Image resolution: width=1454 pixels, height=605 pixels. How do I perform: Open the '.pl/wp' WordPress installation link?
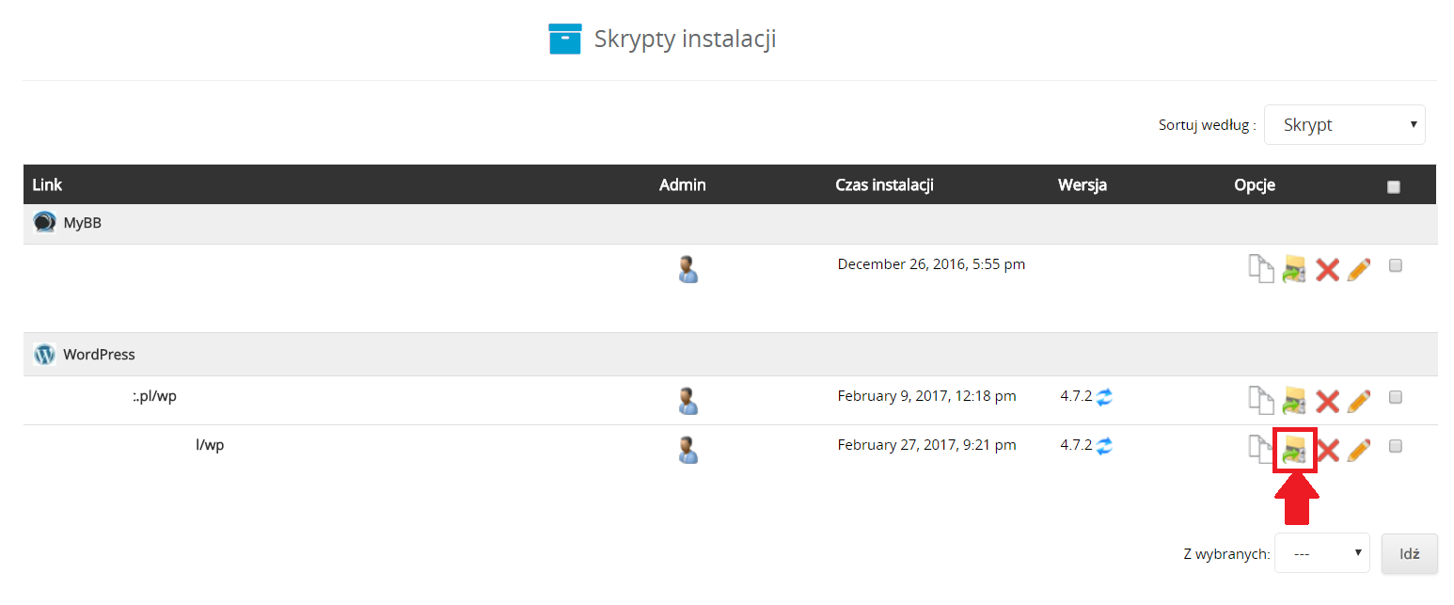click(x=154, y=396)
